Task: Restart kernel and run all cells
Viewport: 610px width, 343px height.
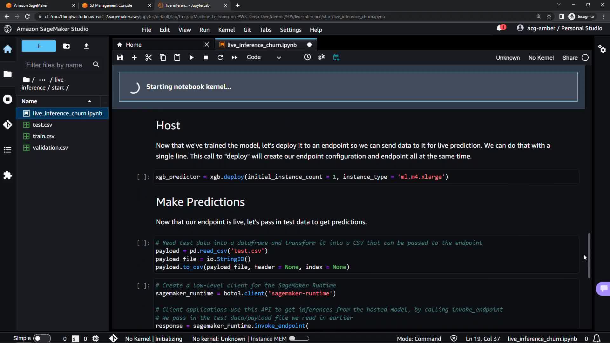Action: click(x=234, y=57)
